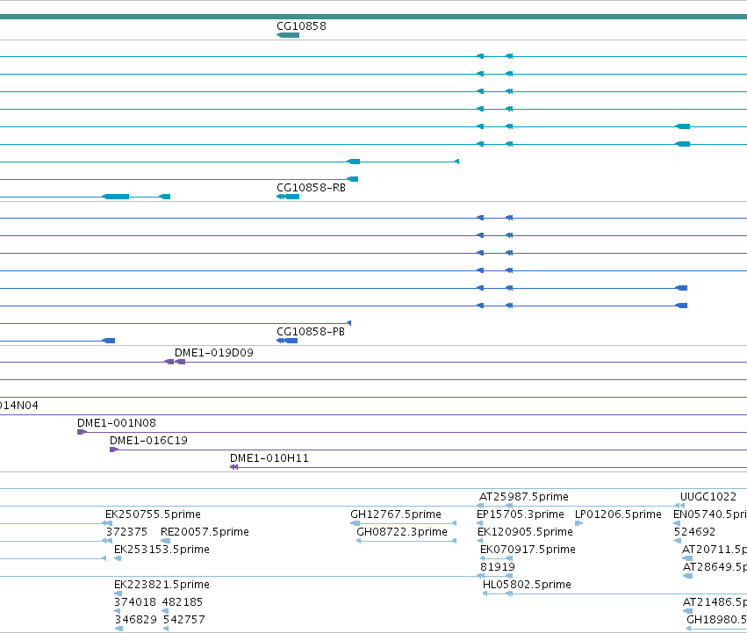This screenshot has width=747, height=633.
Task: Select the LP01206.5prime arrow glyph
Action: point(579,523)
